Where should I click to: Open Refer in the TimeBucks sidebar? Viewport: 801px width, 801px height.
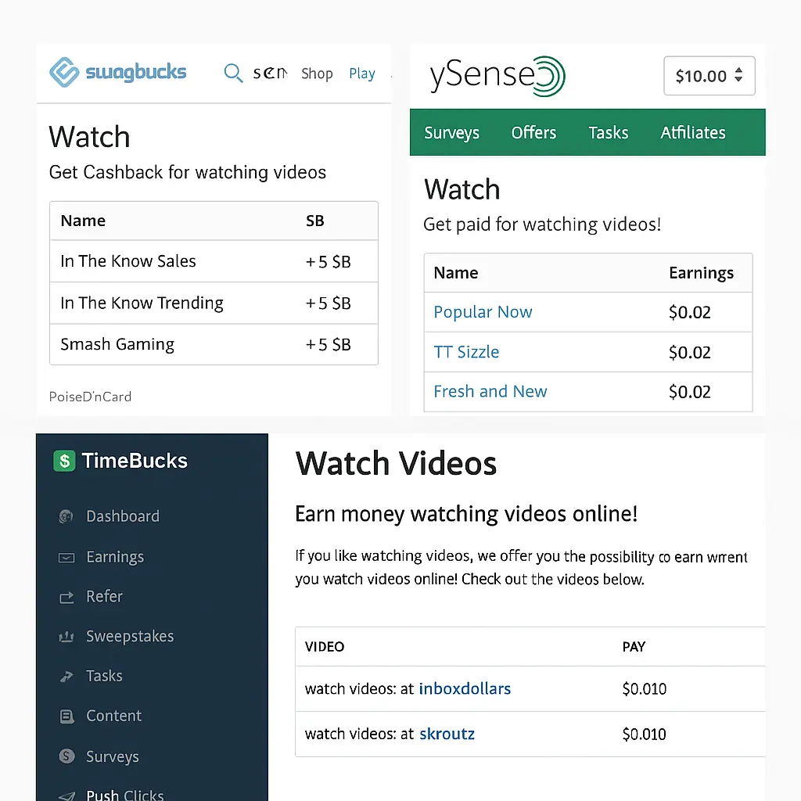(x=104, y=597)
